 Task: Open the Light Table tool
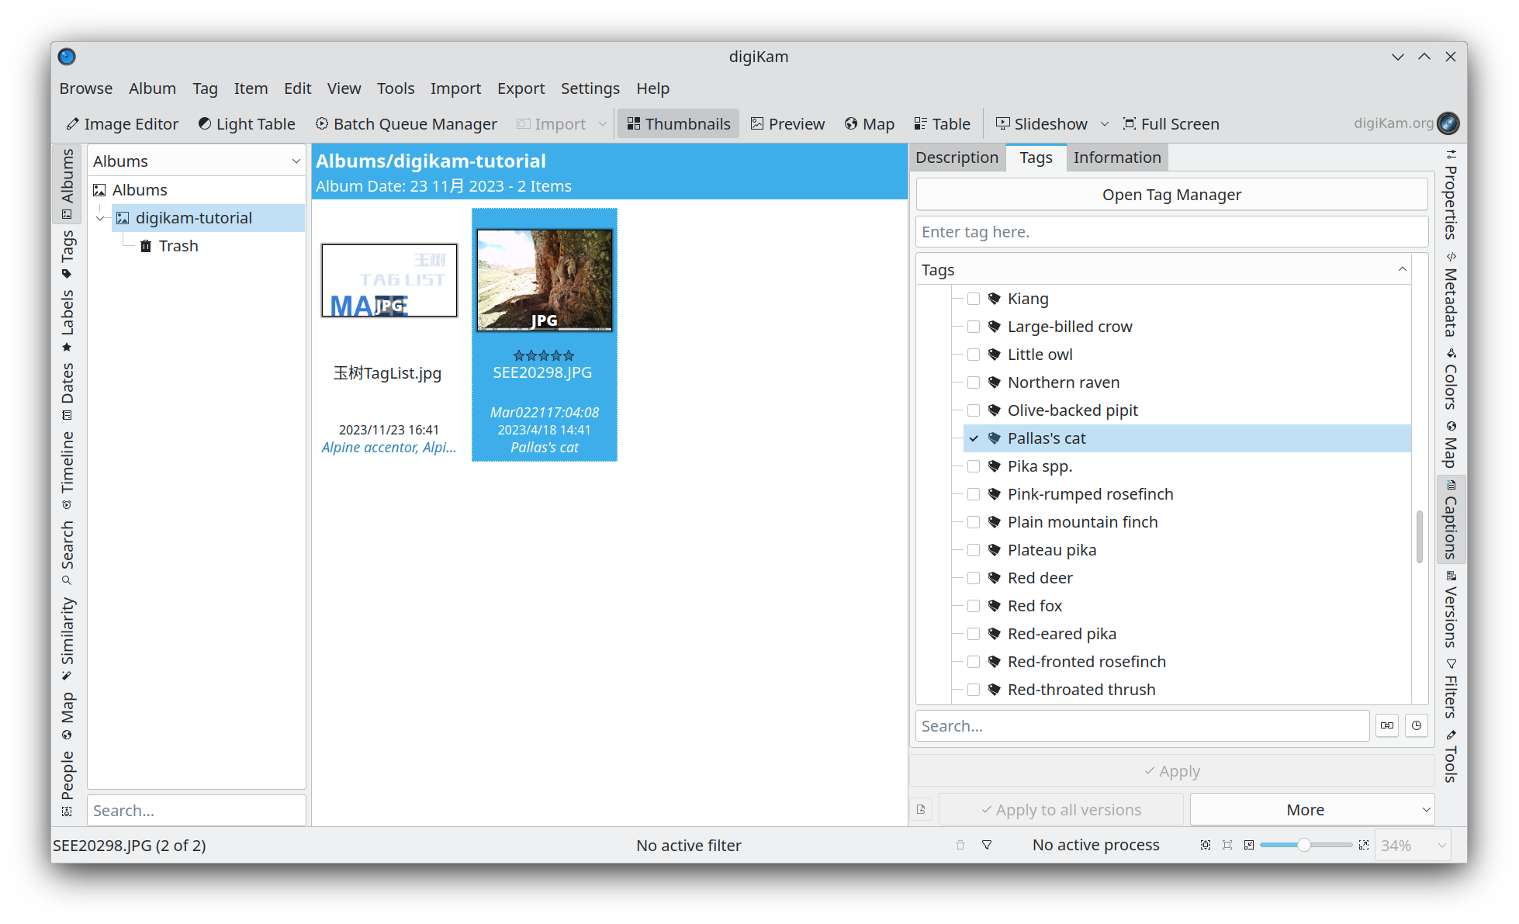point(247,124)
